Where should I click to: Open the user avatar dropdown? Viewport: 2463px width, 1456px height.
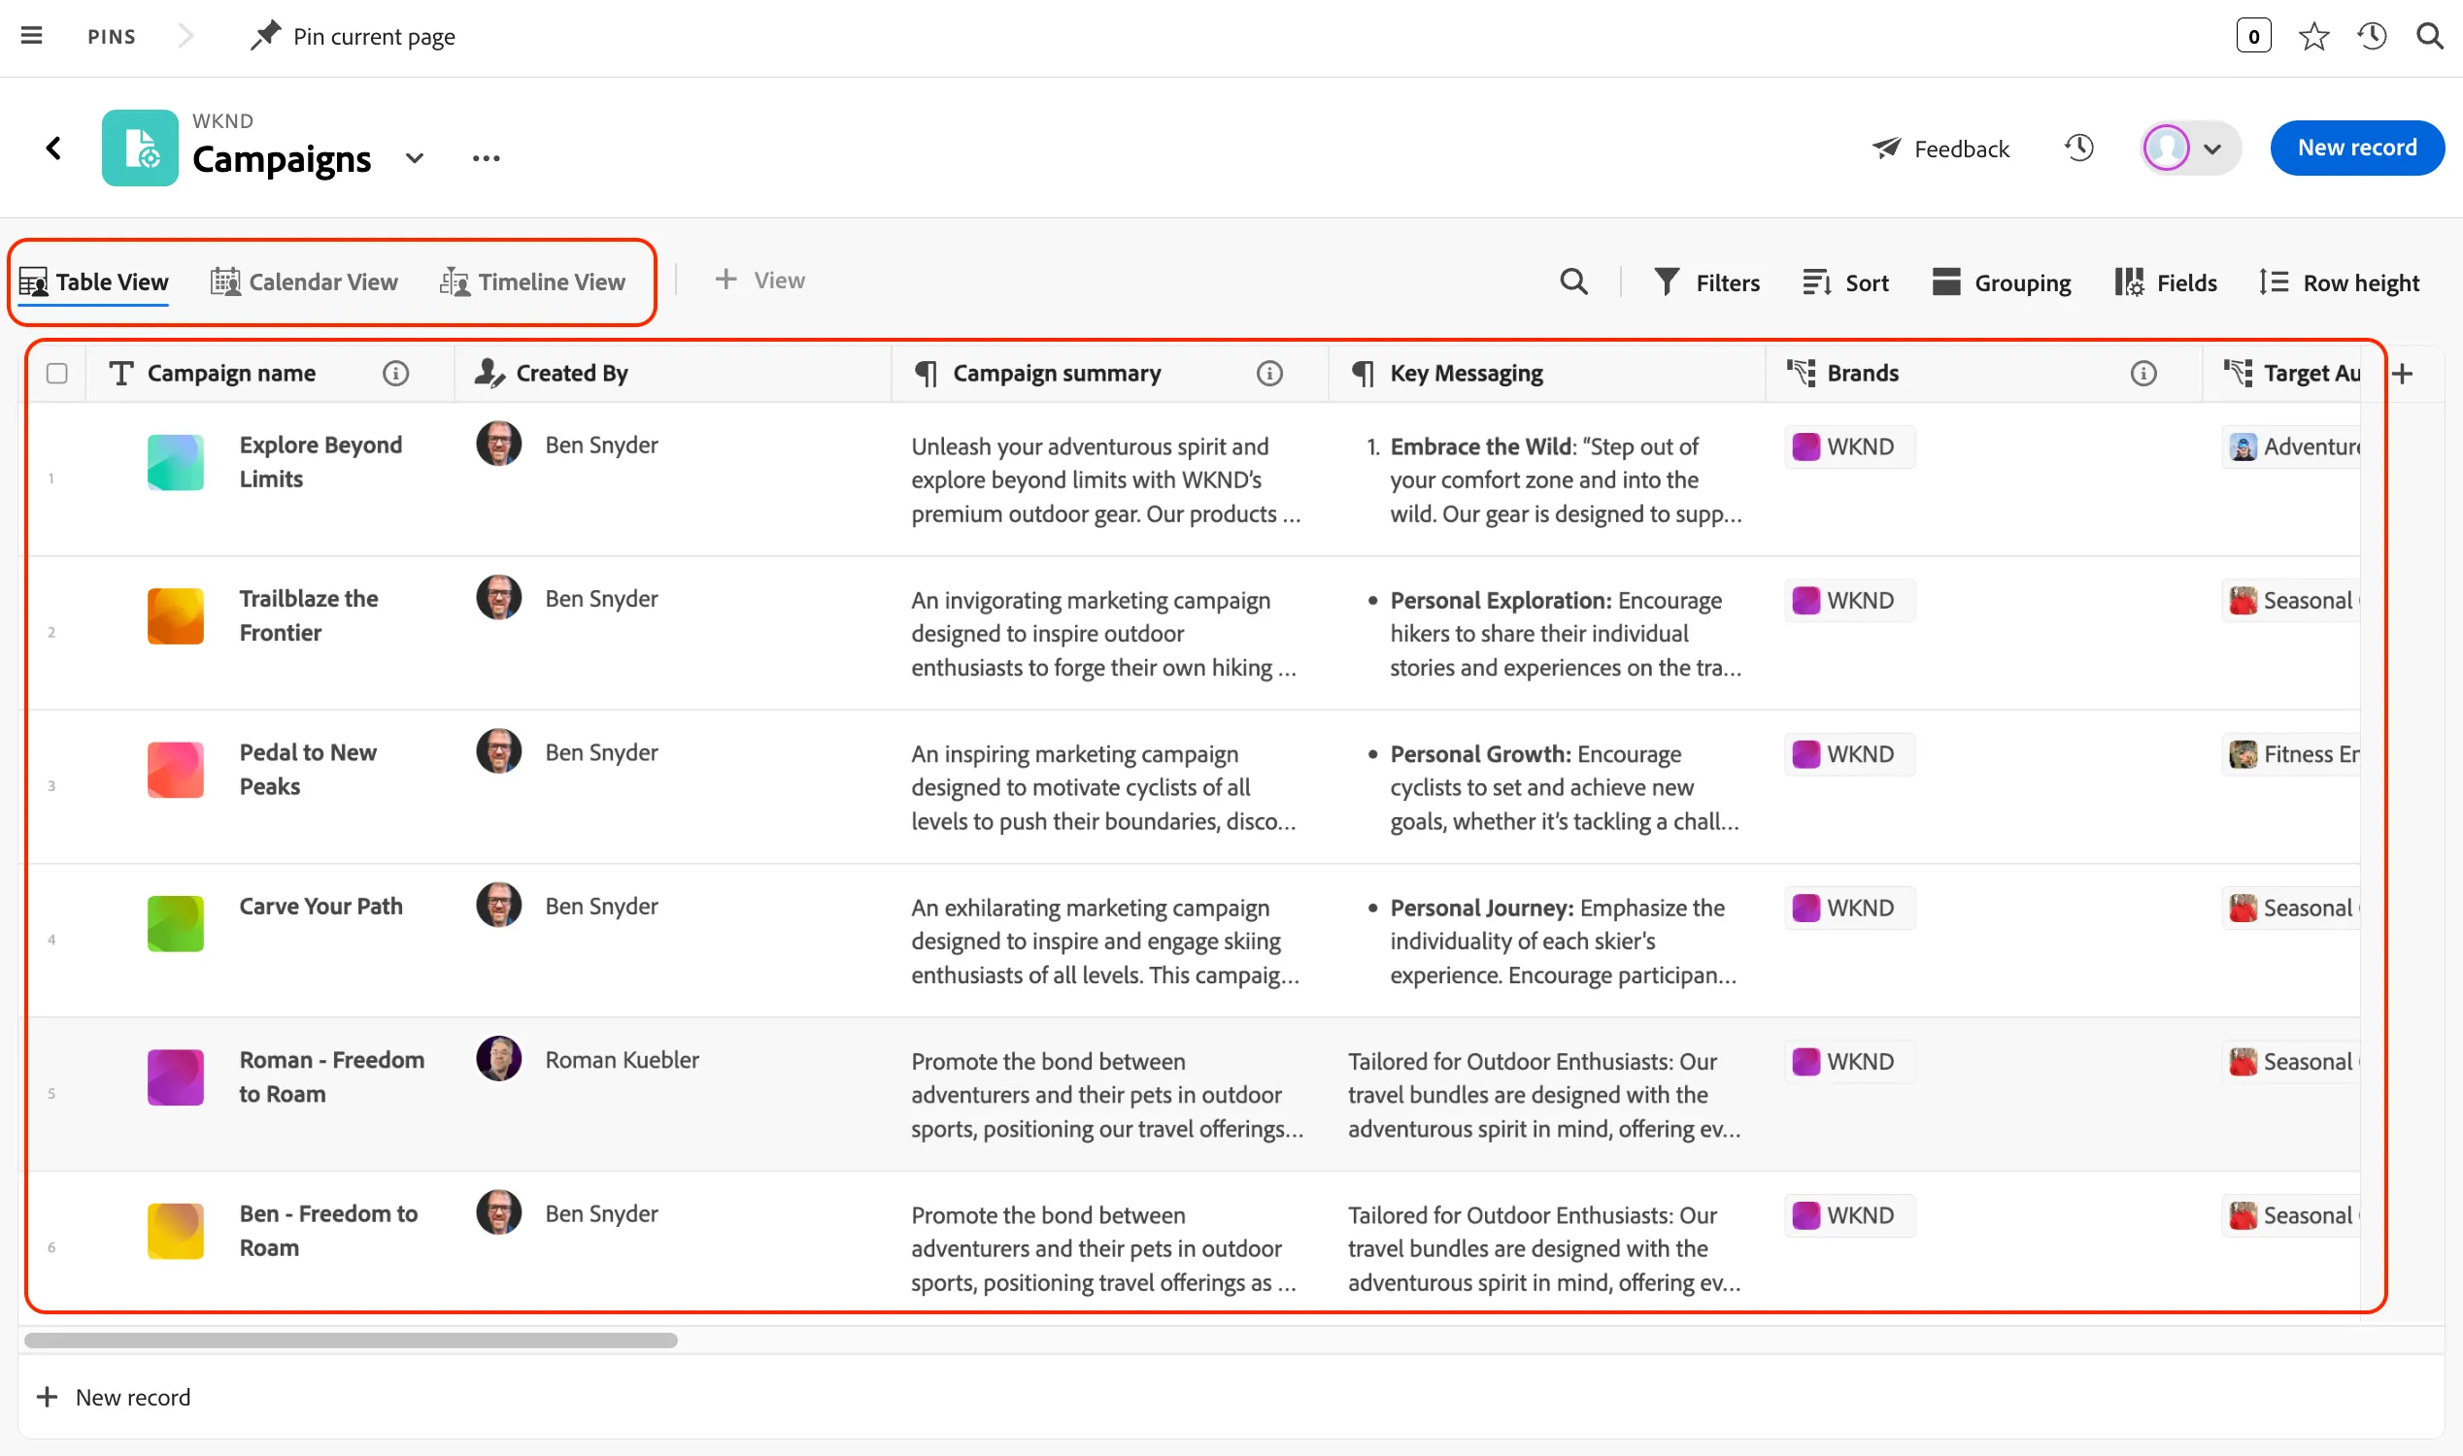[2189, 149]
